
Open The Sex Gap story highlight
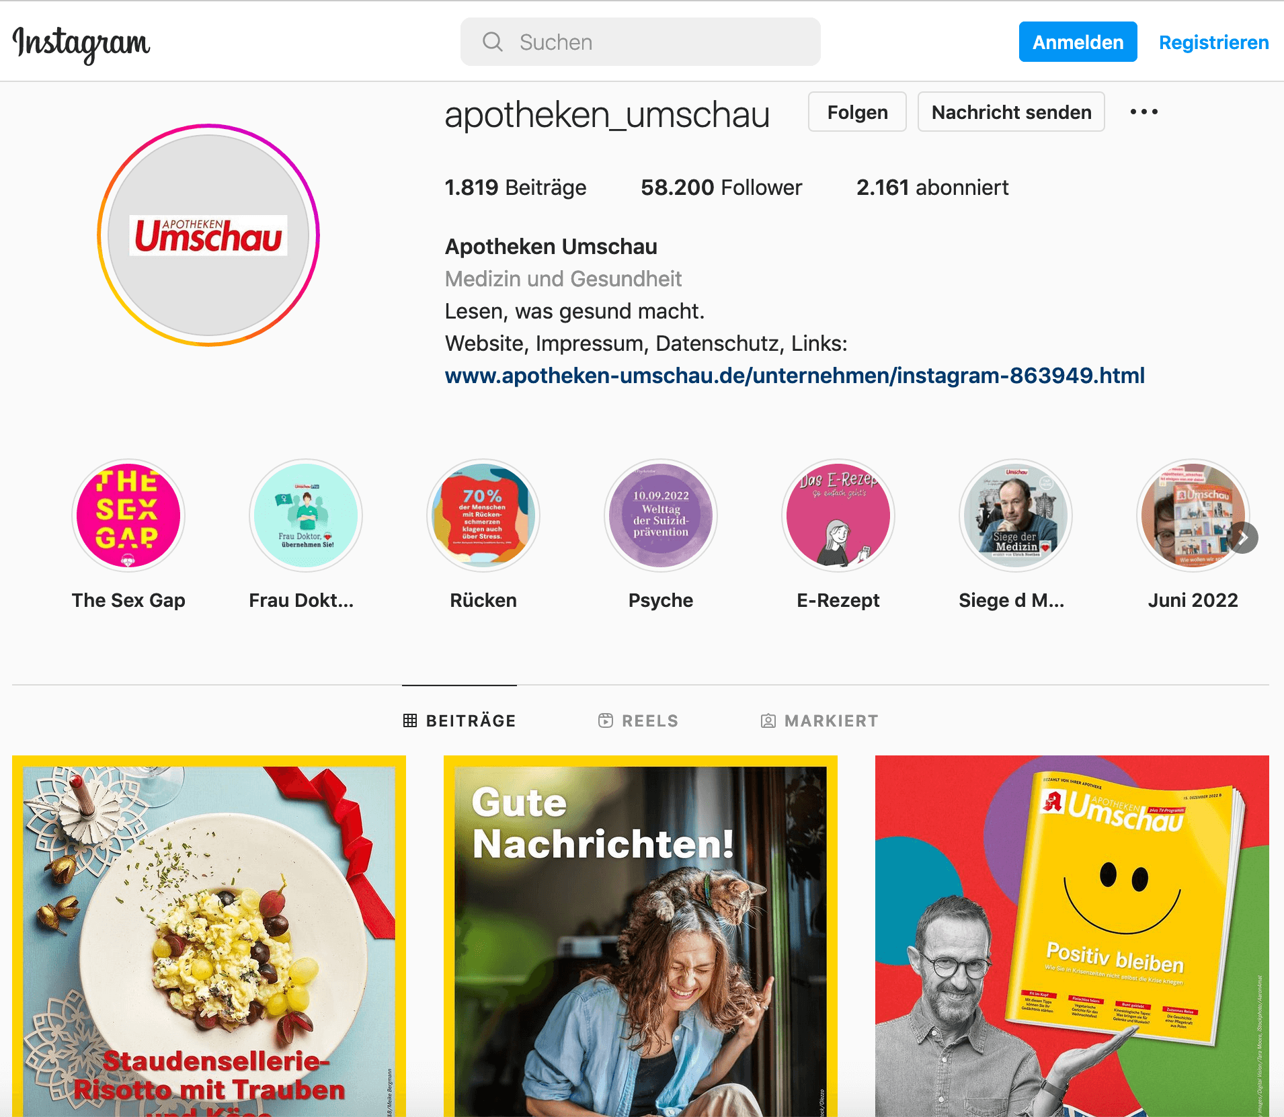[x=128, y=515]
